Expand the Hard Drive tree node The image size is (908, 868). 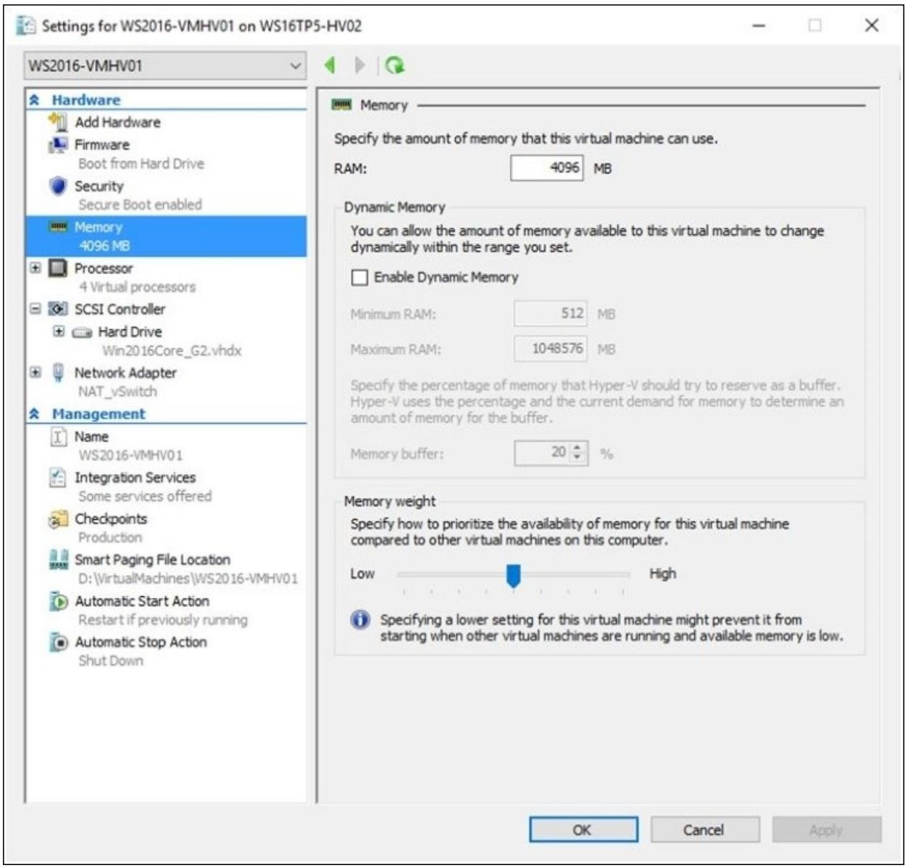click(x=59, y=331)
